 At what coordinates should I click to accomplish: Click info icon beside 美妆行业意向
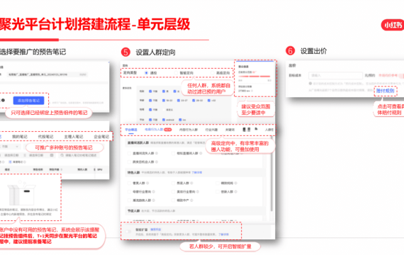point(198,192)
